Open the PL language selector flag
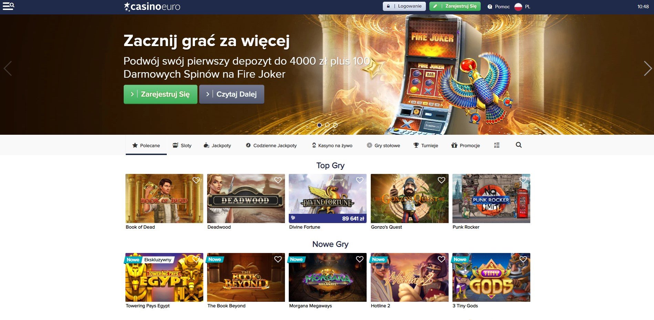Image resolution: width=654 pixels, height=320 pixels. 518,7
